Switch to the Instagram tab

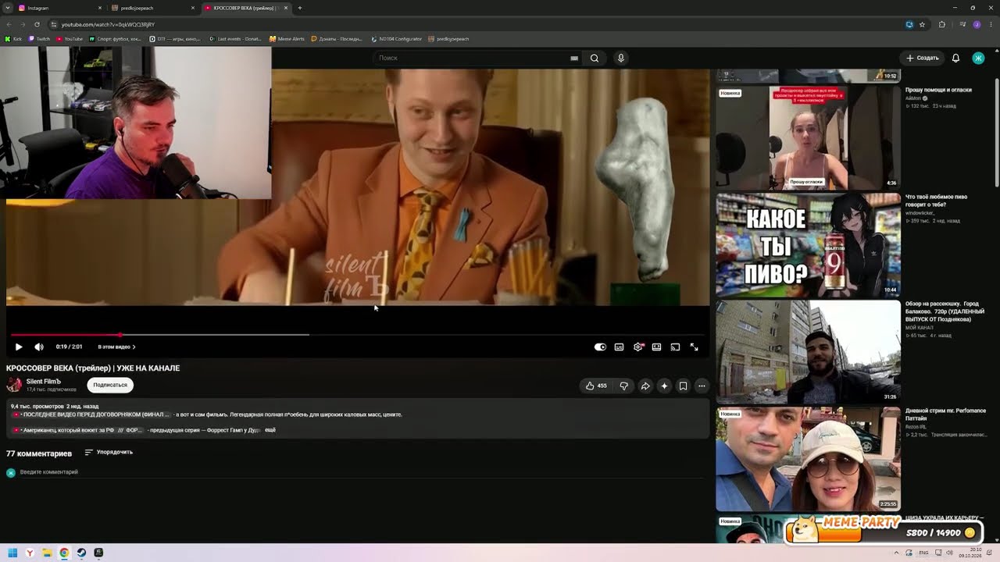click(x=59, y=8)
